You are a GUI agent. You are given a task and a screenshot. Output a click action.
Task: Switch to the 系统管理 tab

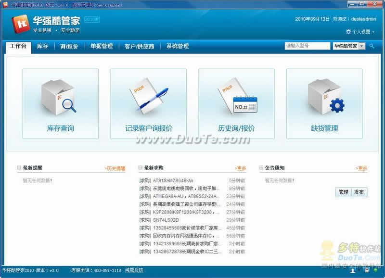point(178,46)
